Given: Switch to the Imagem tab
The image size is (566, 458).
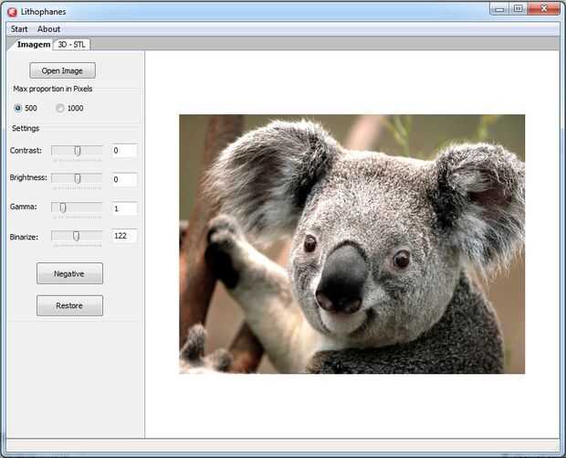Looking at the screenshot, I should (34, 44).
